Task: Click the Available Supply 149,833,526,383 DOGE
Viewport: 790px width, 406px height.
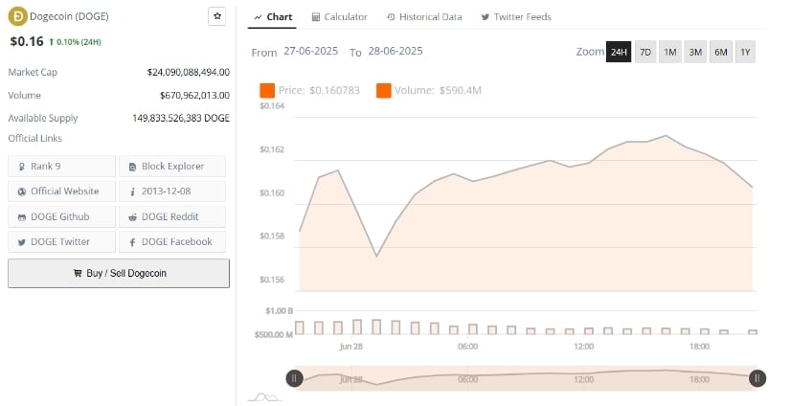Action: click(181, 118)
